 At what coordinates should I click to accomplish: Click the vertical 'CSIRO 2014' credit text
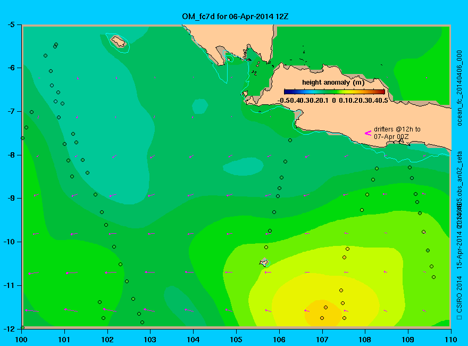coord(459,294)
